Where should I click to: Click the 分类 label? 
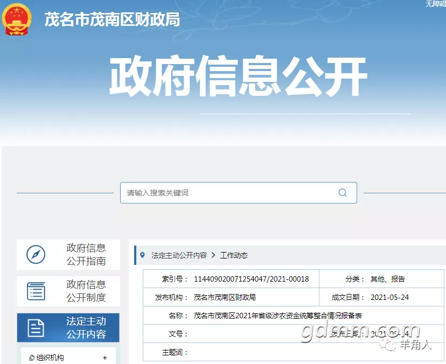click(354, 279)
